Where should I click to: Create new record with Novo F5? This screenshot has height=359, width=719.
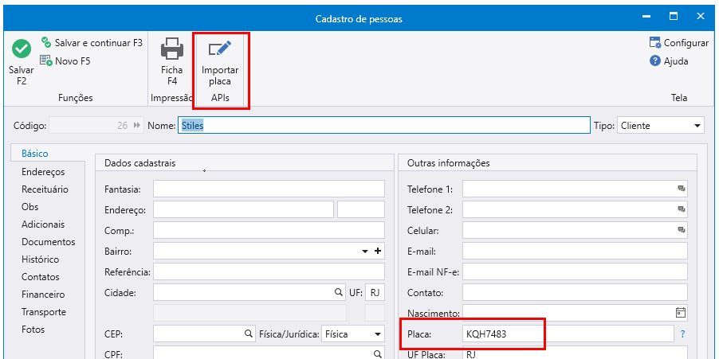click(65, 61)
